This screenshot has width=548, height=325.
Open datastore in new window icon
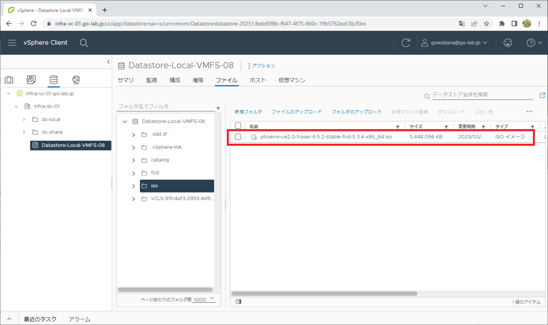[x=543, y=95]
